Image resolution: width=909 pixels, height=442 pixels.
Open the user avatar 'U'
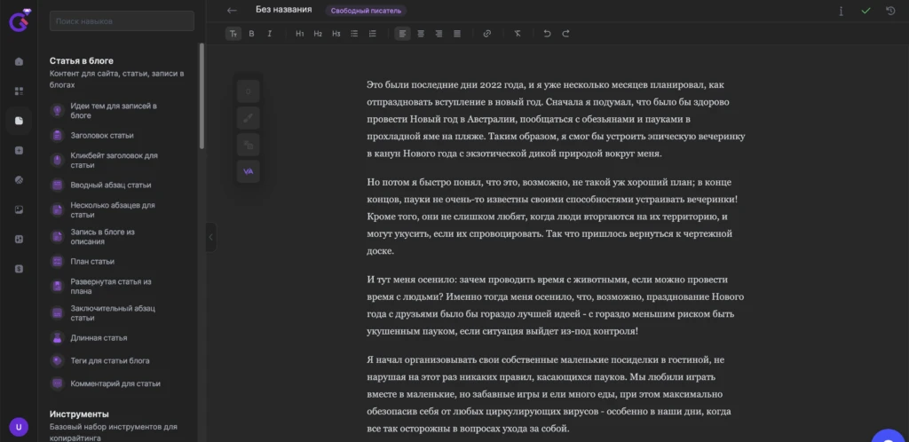(20, 427)
